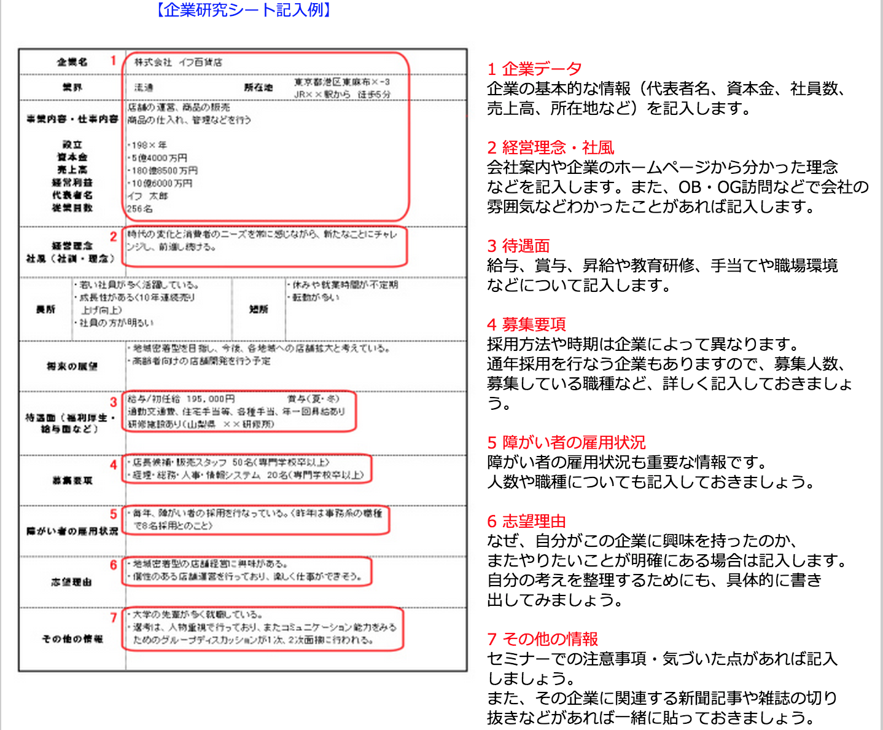
Task: Click the red heading "3 待遇面"
Action: [518, 246]
